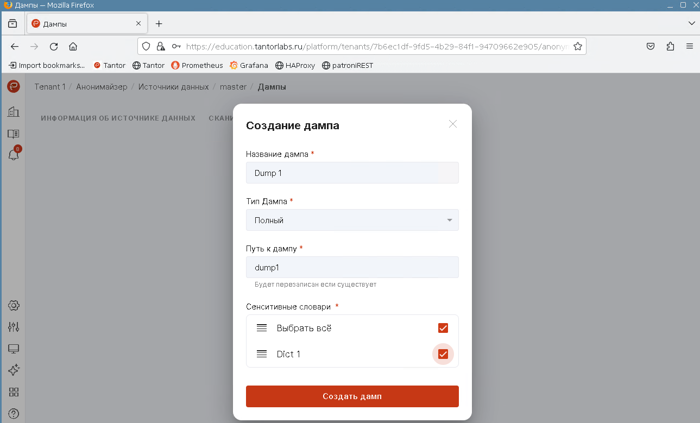This screenshot has width=700, height=423.
Task: Expand the "Тип Дампа" dropdown
Action: 352,220
